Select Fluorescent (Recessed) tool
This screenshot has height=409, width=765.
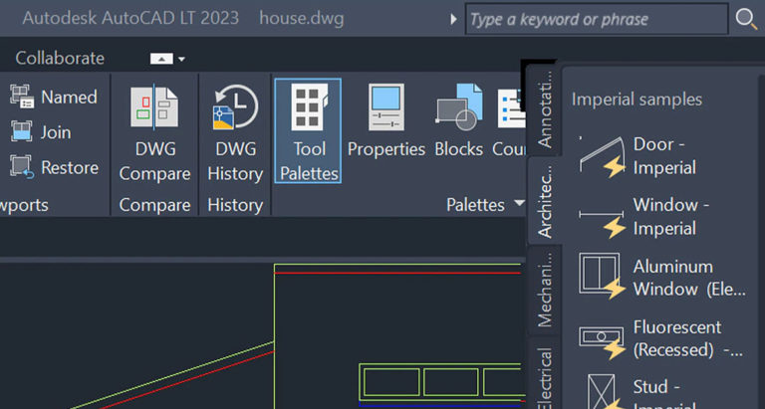661,338
